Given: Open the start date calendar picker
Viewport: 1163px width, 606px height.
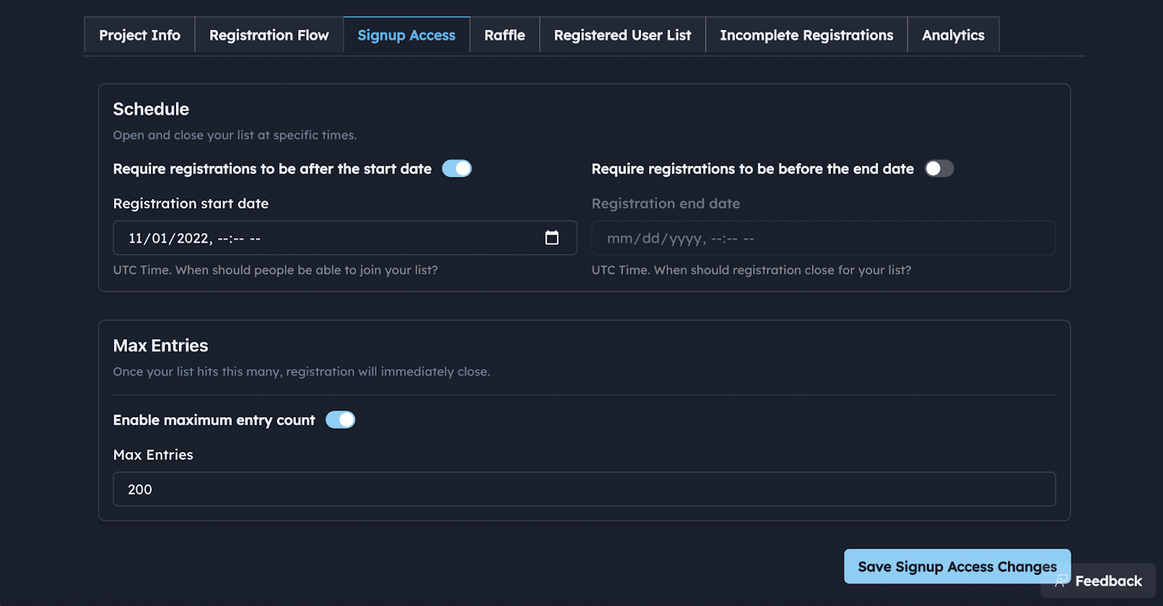Looking at the screenshot, I should click(x=552, y=238).
